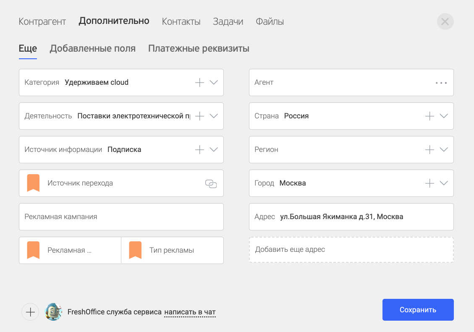Select the Дополнительно tab
The image size is (474, 332).
click(114, 21)
